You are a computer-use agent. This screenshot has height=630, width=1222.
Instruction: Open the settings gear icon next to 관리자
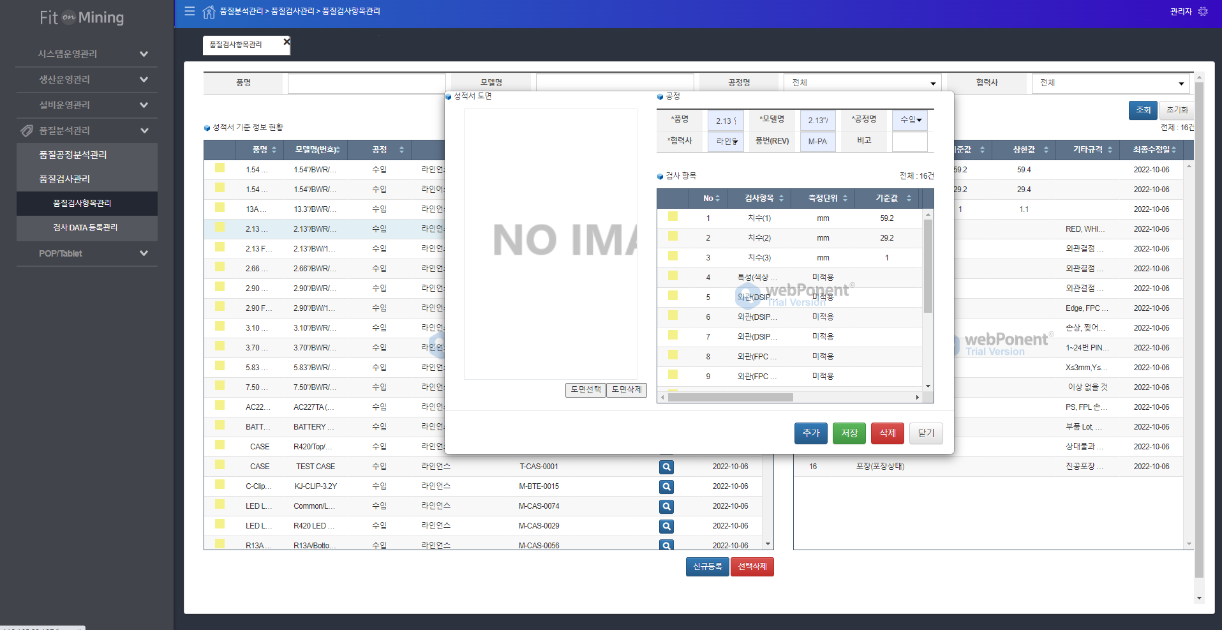click(x=1203, y=11)
